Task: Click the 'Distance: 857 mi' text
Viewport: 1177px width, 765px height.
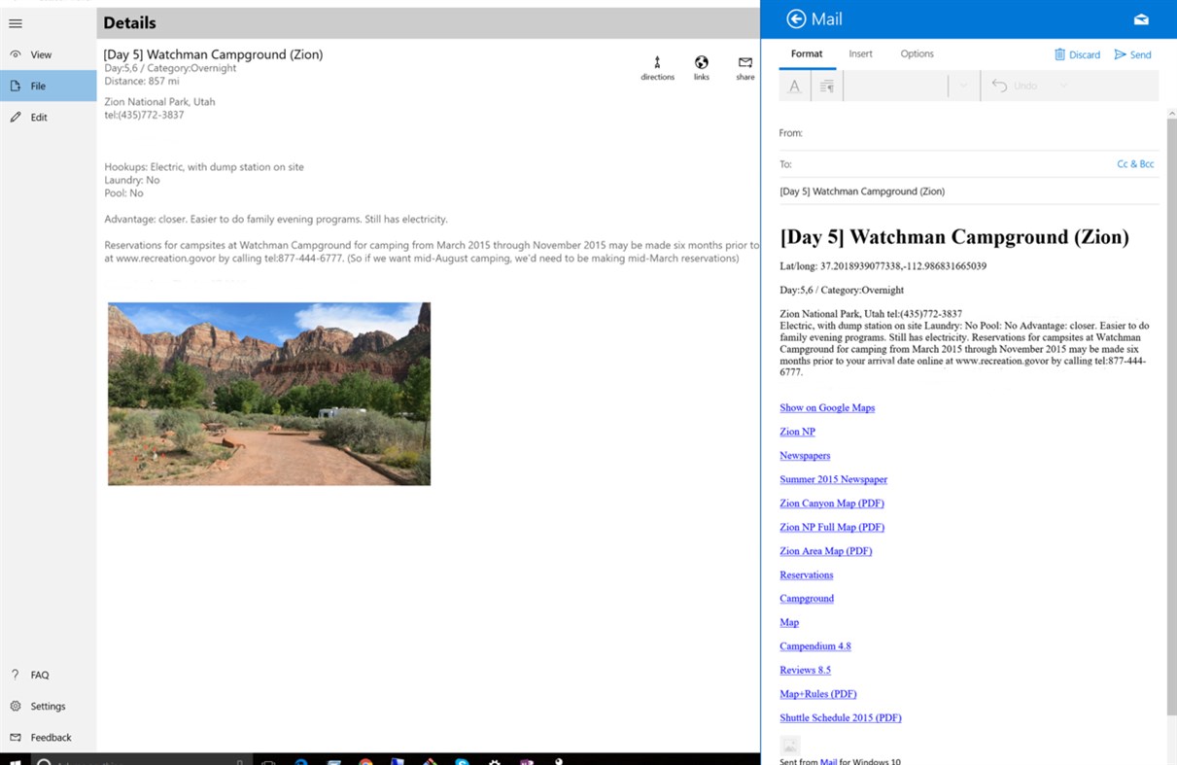Action: coord(142,82)
